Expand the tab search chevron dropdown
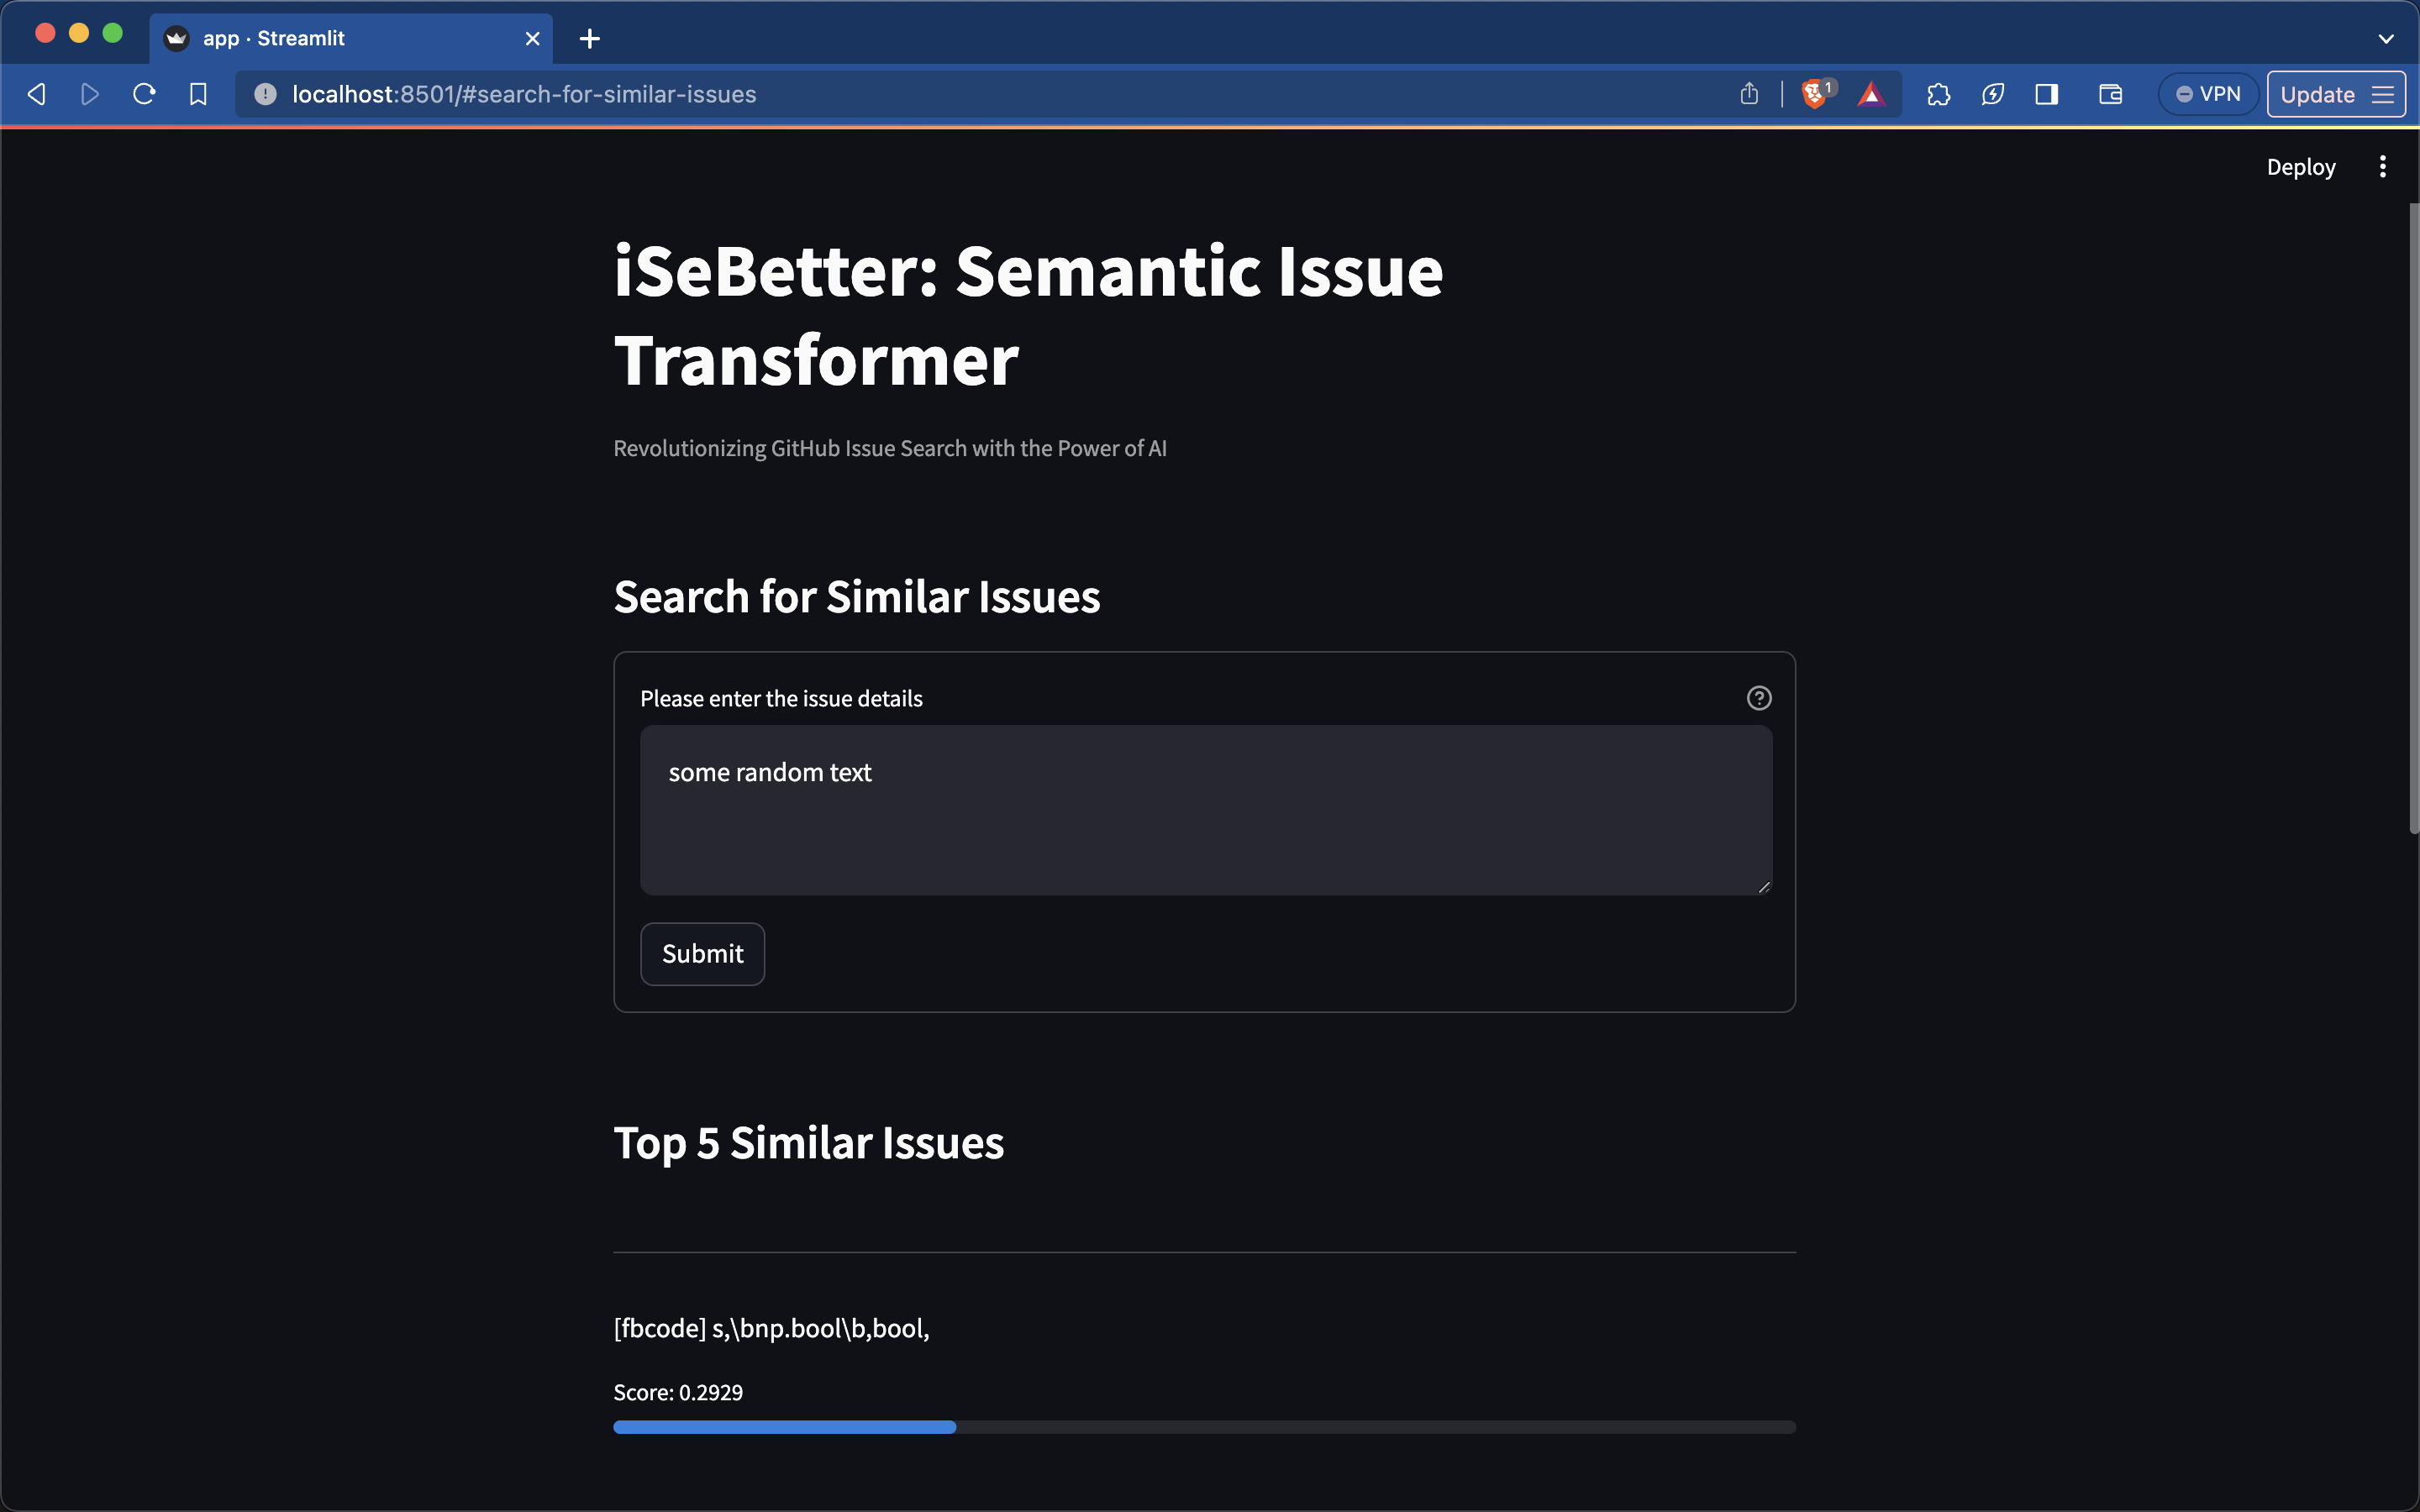2420x1512 pixels. tap(2385, 39)
